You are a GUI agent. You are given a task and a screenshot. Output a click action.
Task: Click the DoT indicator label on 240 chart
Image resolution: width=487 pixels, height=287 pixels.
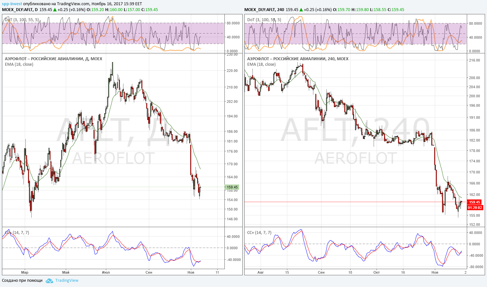pos(264,20)
